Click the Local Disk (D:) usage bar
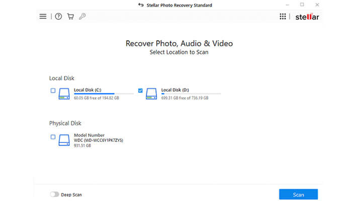Image resolution: width=352 pixels, height=201 pixels. coord(191,94)
